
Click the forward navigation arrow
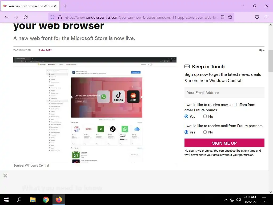(16, 17)
